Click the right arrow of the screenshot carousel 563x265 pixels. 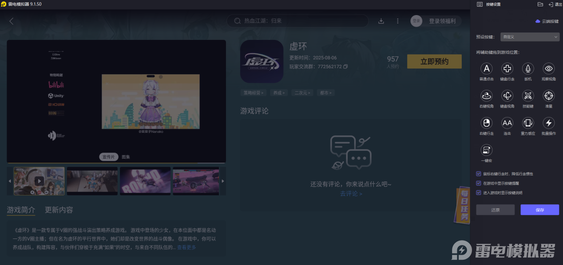223,181
